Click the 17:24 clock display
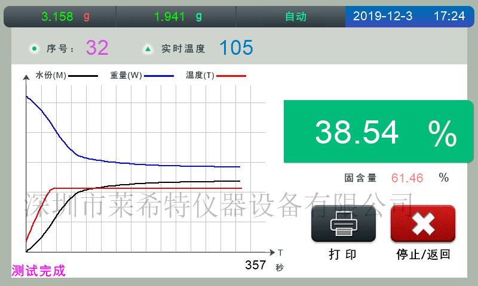The image size is (478, 286). (449, 17)
